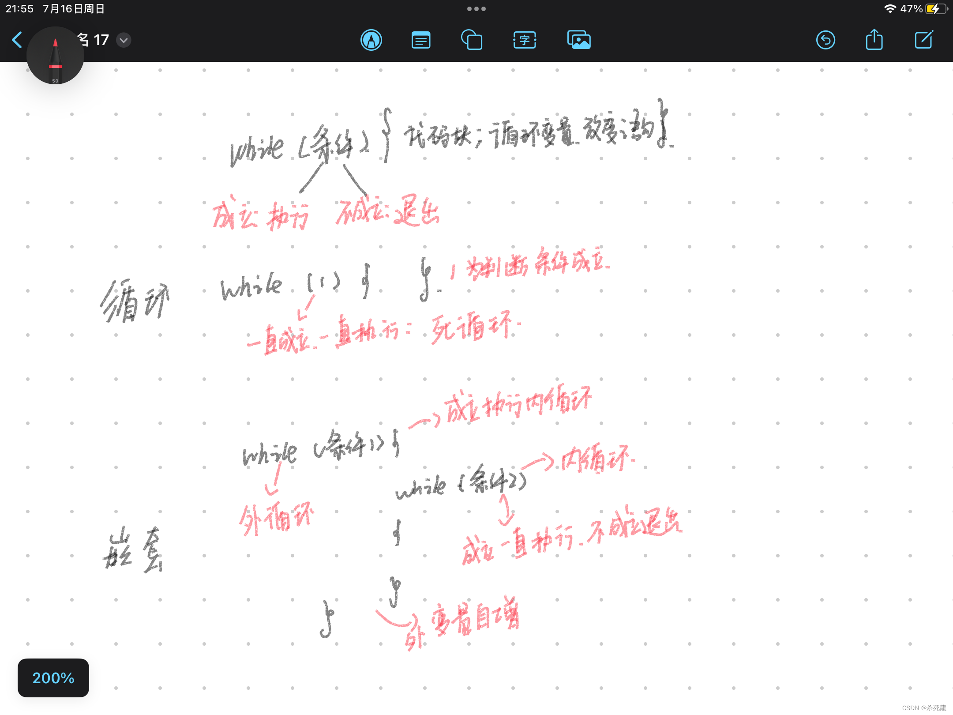Open the text recognition 字 tool

click(x=524, y=40)
